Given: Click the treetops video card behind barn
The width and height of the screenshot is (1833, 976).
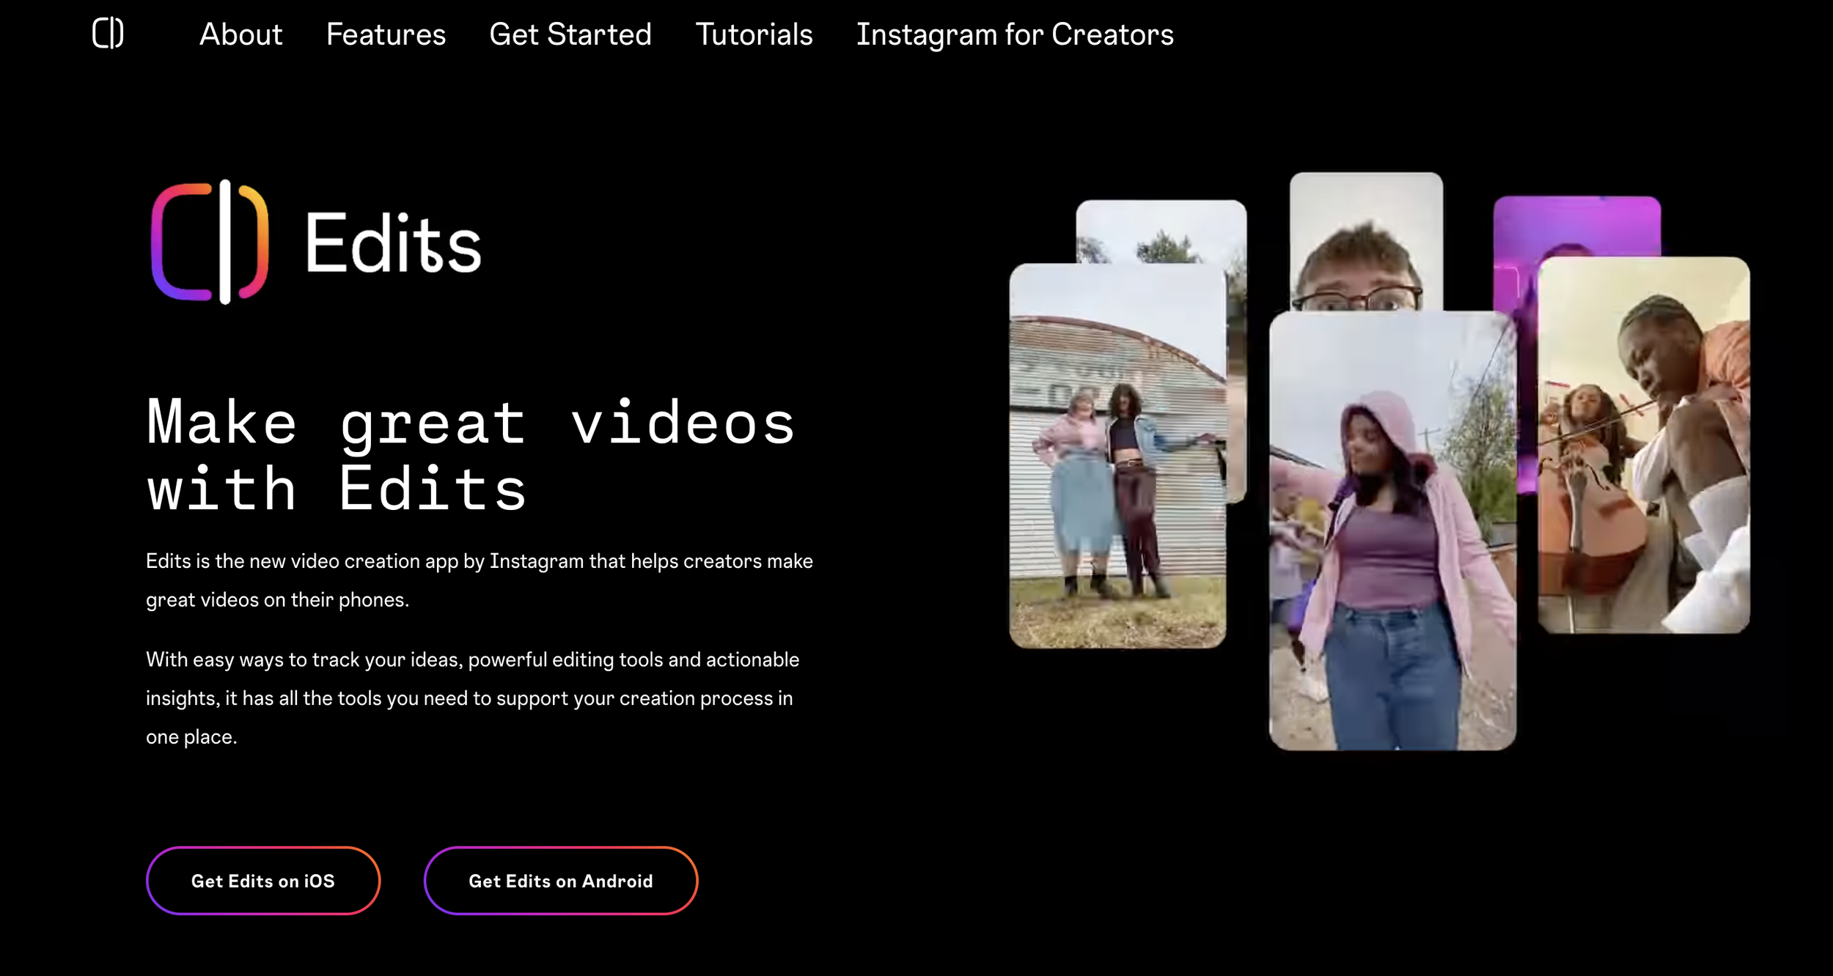Looking at the screenshot, I should point(1161,231).
